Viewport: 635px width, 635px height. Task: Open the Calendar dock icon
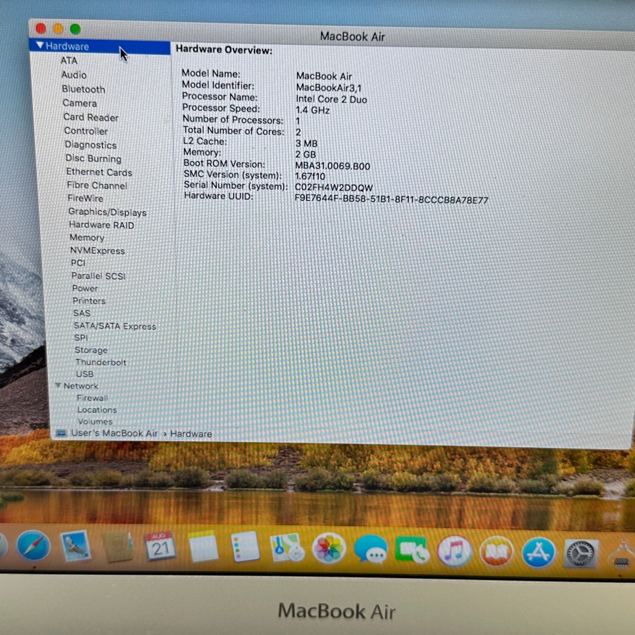pos(160,547)
